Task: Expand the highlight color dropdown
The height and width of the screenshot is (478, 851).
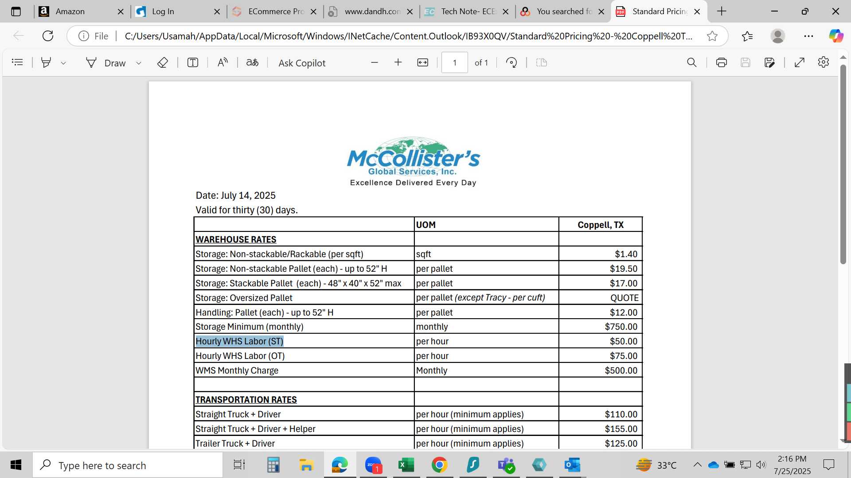Action: (x=63, y=63)
